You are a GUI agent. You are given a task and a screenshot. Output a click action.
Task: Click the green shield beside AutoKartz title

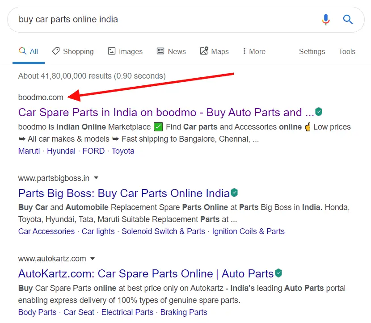[x=278, y=273]
